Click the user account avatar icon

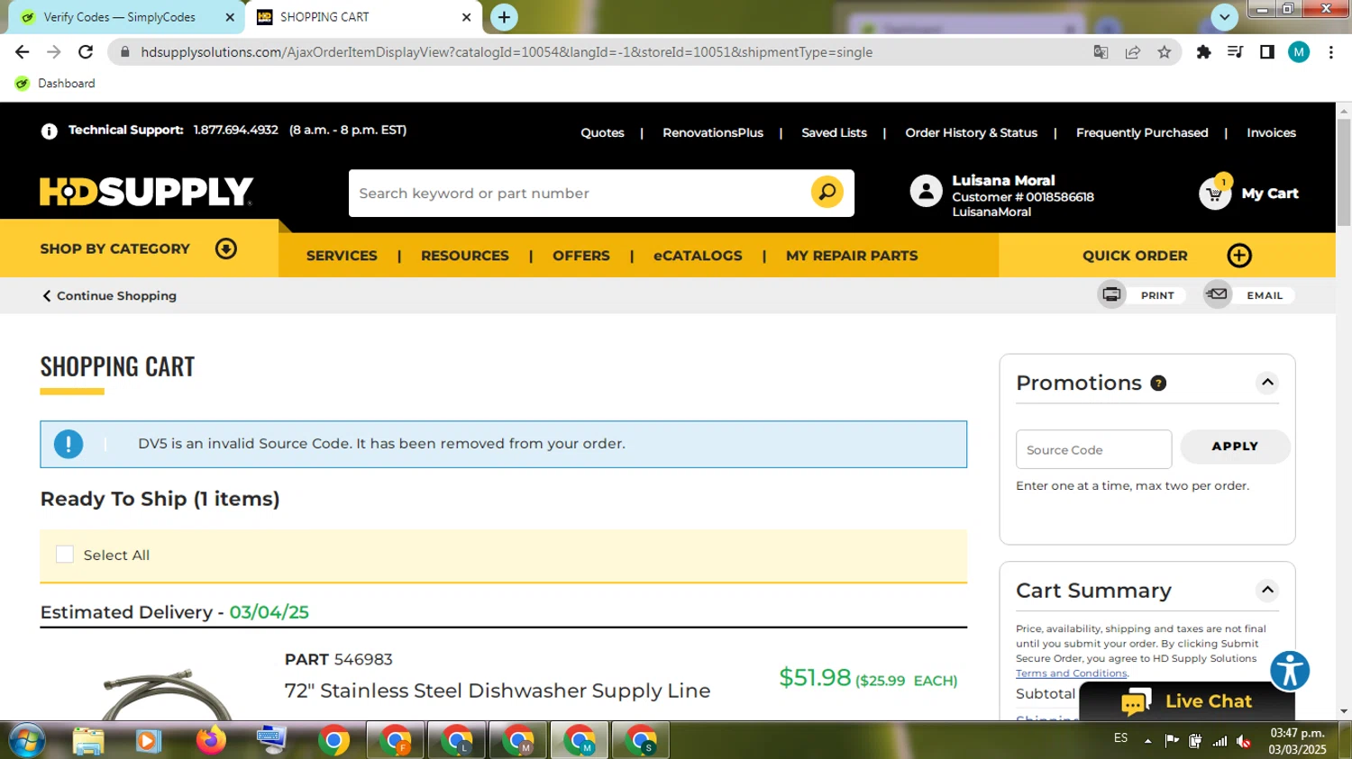tap(926, 191)
